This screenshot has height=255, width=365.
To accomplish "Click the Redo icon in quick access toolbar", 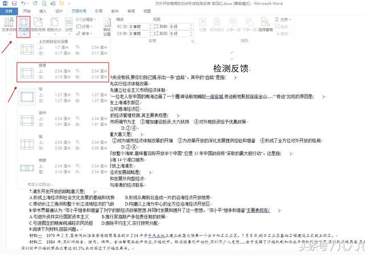I will pos(35,3).
